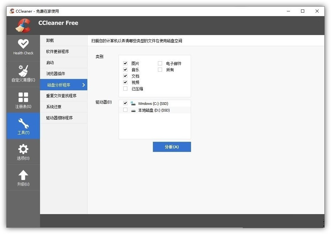331x234 pixels.
Task: Disable the 视频 category checkbox
Action: click(125, 82)
